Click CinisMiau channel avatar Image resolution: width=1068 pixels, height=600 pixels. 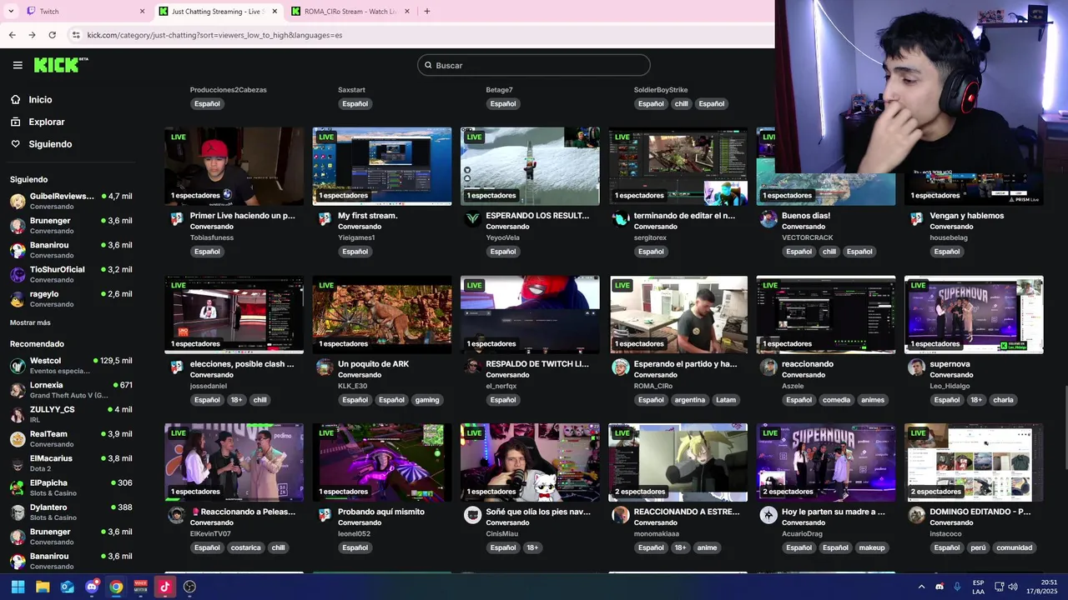[472, 515]
